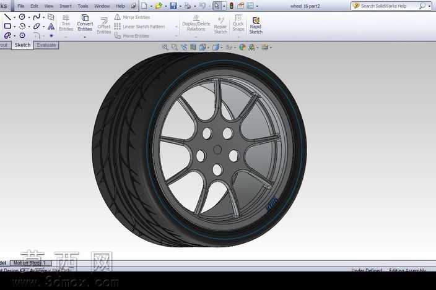436x290 pixels.
Task: Select the Point sketch tool
Action: pyautogui.click(x=51, y=35)
